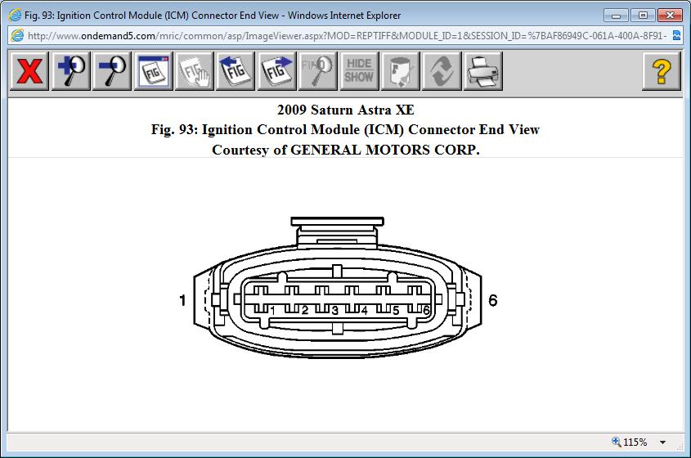This screenshot has width=691, height=458.
Task: Open the 115% zoom level dropdown arrow
Action: pyautogui.click(x=662, y=442)
